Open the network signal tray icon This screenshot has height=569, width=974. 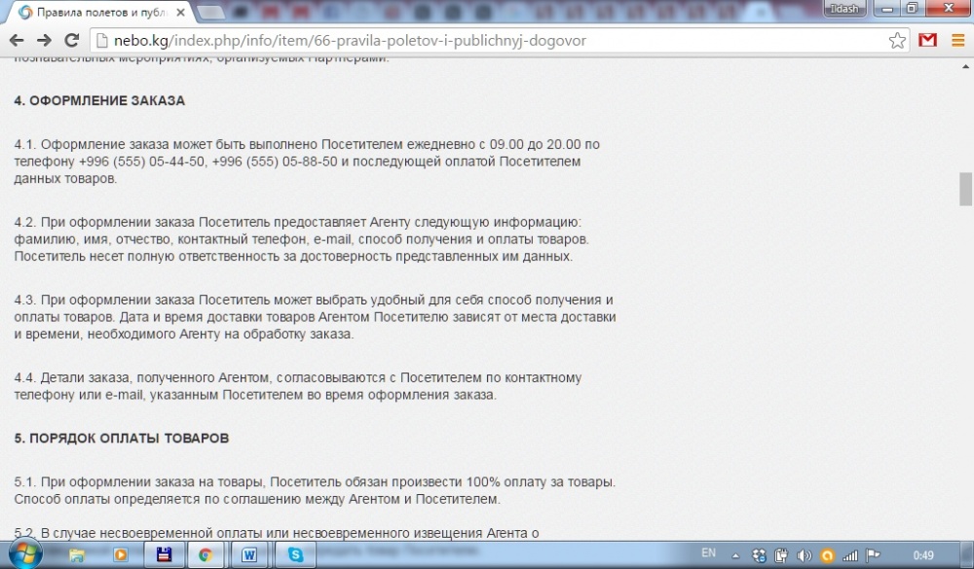click(849, 555)
